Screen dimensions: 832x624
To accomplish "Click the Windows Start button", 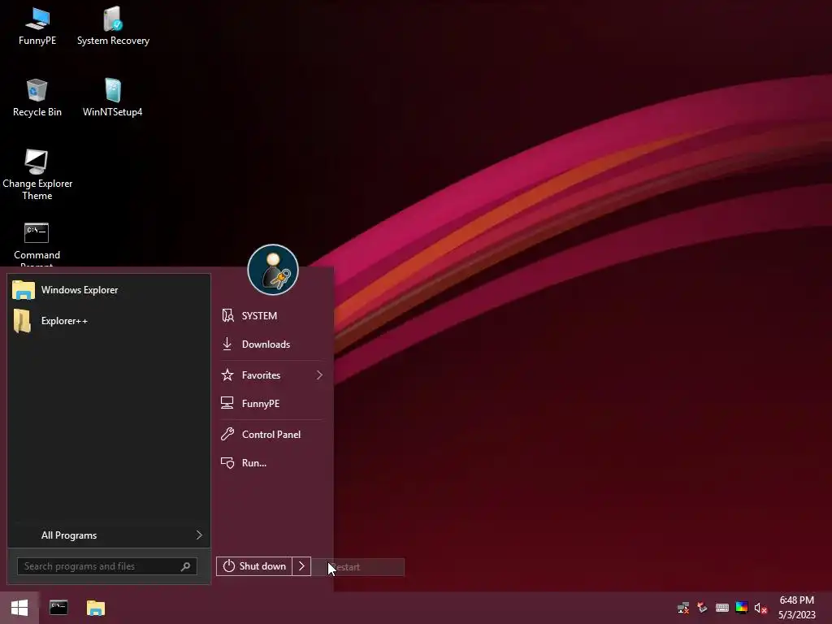I will tap(19, 608).
